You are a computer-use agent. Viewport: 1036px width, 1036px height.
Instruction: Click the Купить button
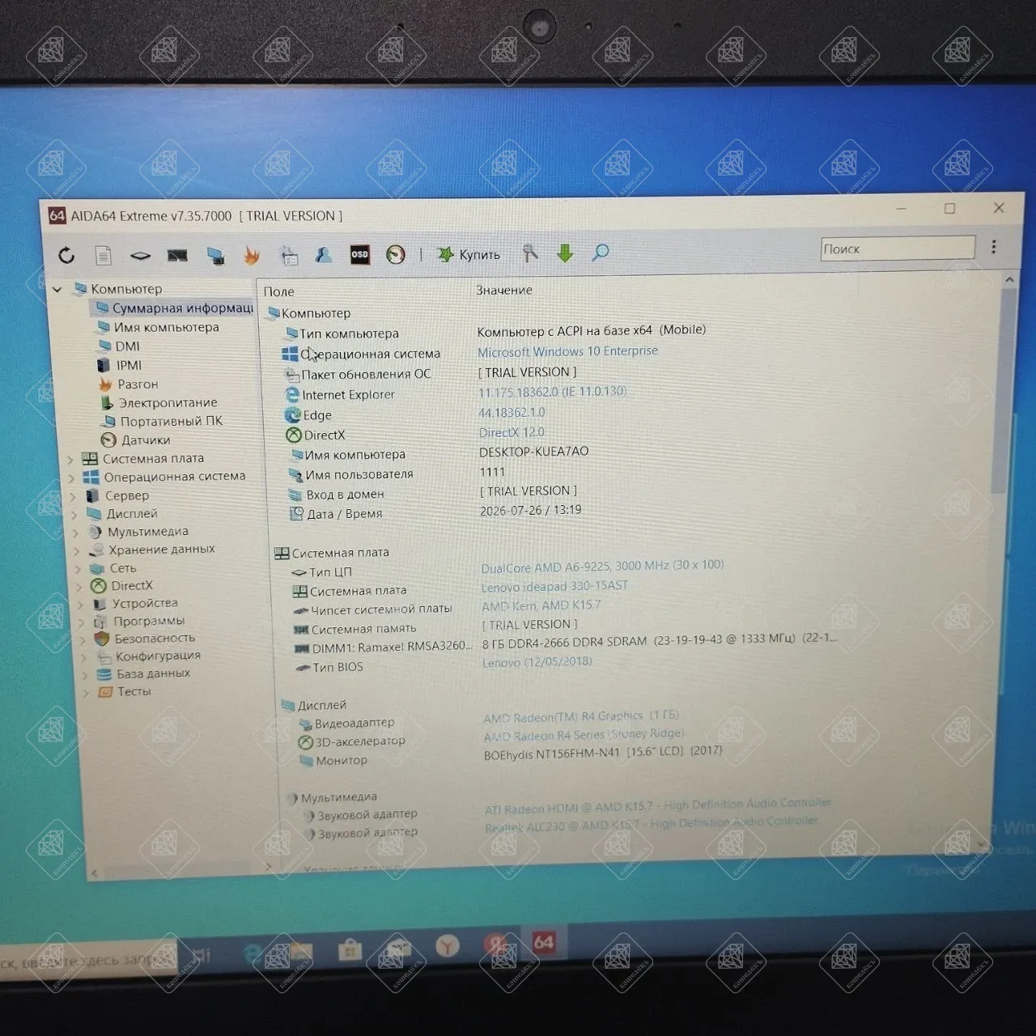[x=469, y=254]
